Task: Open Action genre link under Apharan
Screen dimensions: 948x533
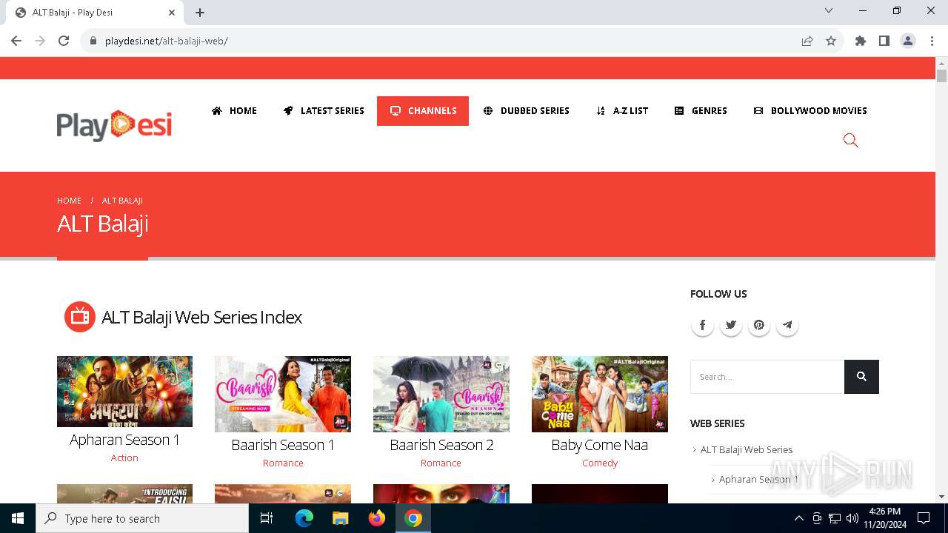Action: (x=124, y=457)
